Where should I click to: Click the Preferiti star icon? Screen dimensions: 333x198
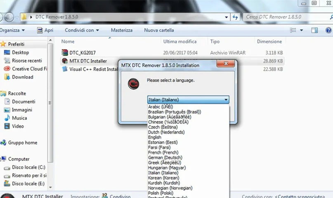tap(3, 44)
